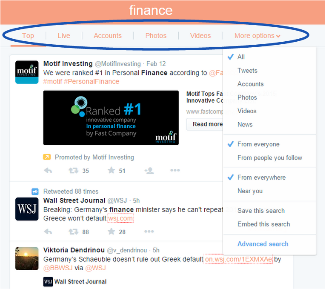This screenshot has width=326, height=289.
Task: Reply to the Motif Investing tweet
Action: tap(48, 171)
